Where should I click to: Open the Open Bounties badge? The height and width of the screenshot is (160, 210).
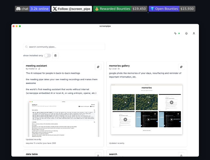[172, 9]
